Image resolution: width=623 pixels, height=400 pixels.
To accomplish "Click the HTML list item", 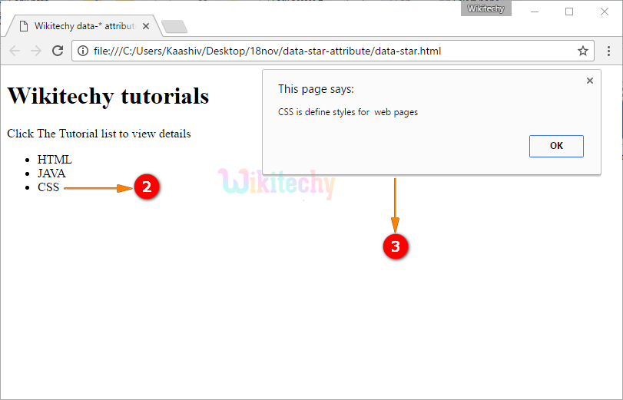I will coord(55,160).
